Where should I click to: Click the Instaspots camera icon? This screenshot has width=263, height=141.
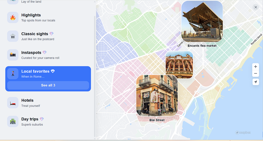pos(13,55)
